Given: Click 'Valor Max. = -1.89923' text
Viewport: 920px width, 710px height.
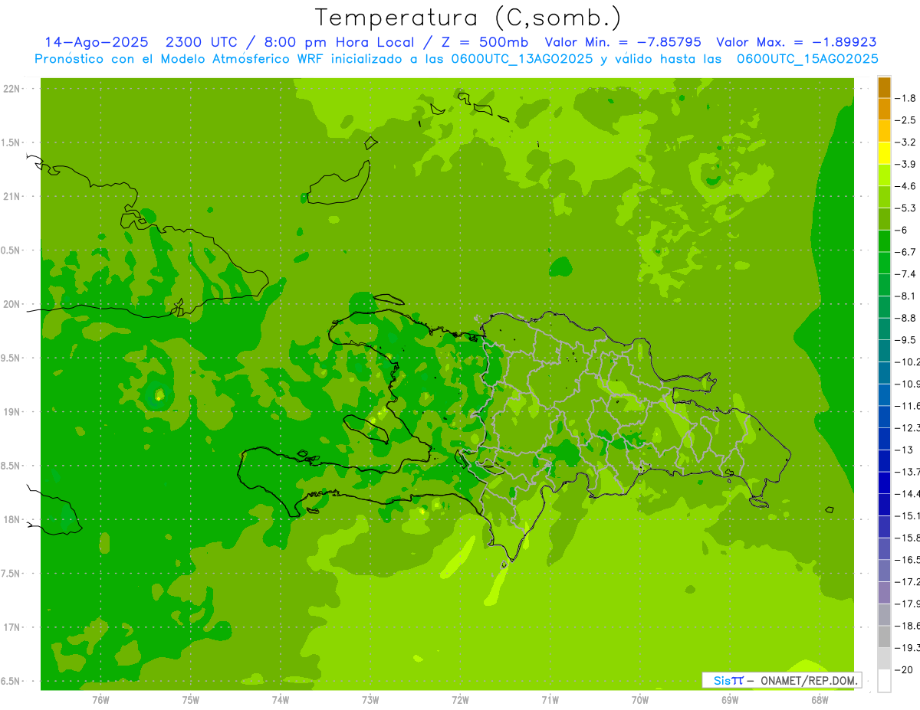Looking at the screenshot, I should pyautogui.click(x=796, y=42).
